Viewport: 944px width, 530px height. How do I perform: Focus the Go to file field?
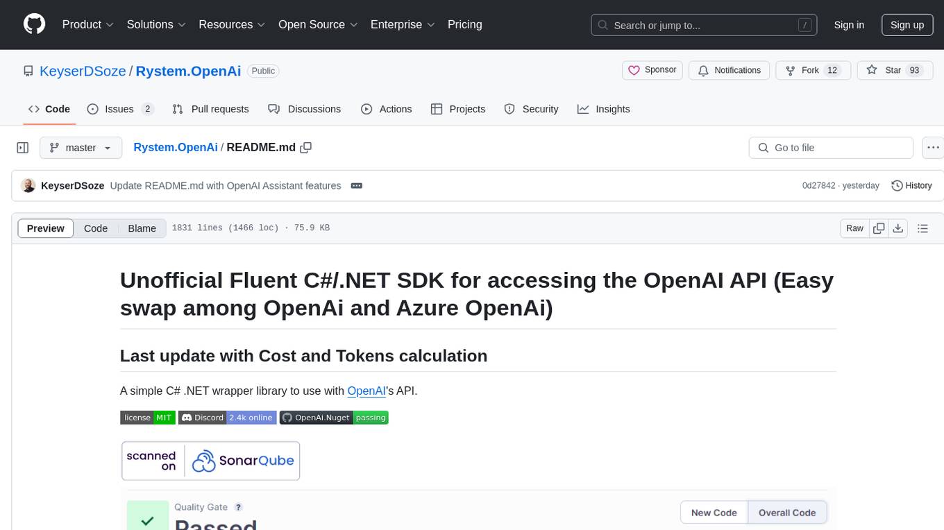[x=831, y=148]
